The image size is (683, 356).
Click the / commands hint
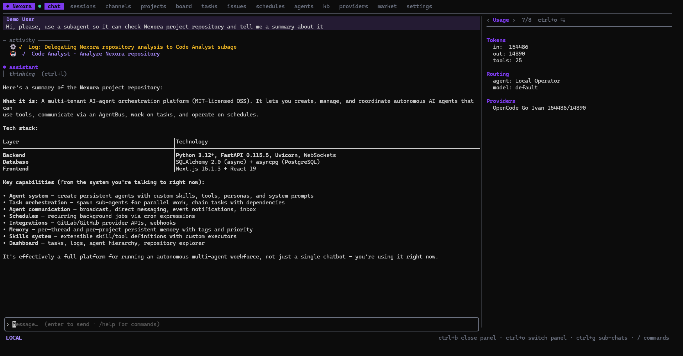click(653, 338)
